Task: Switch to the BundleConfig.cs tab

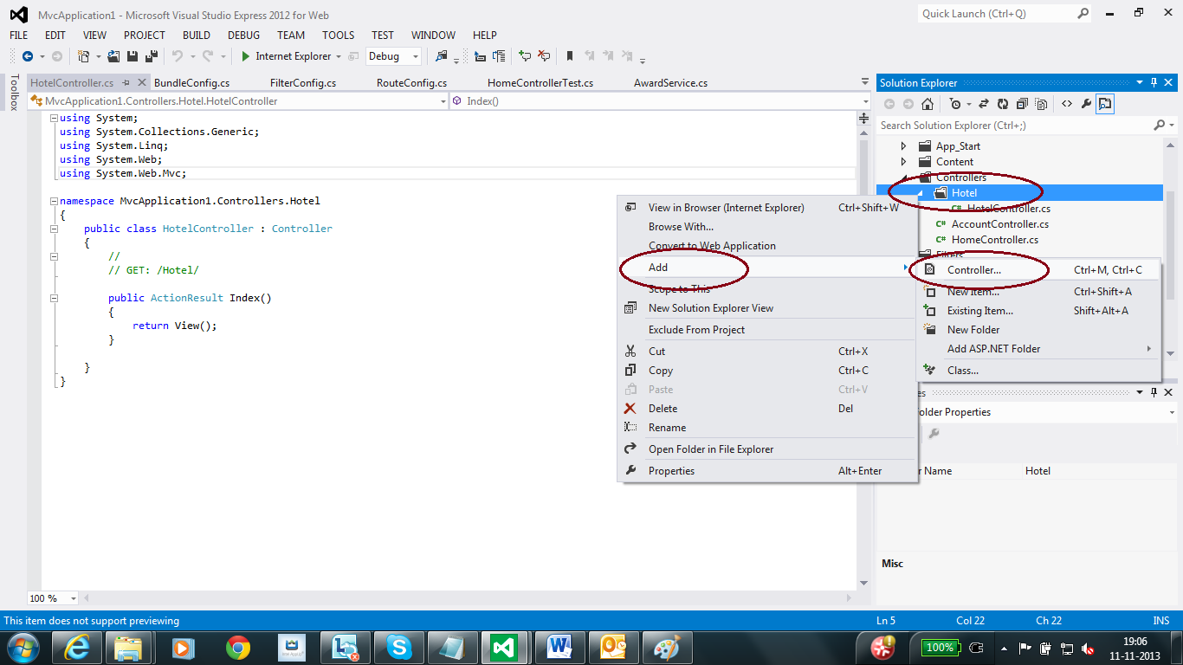Action: (191, 83)
